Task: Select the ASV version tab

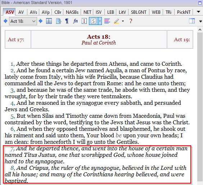Action: (x=10, y=12)
